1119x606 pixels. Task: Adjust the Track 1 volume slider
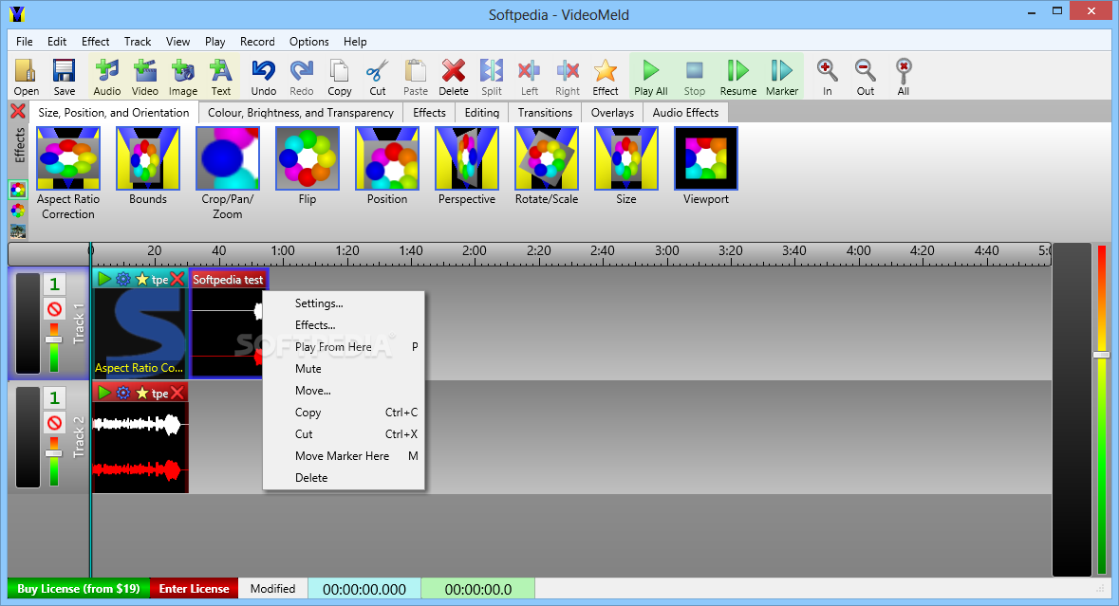click(53, 340)
